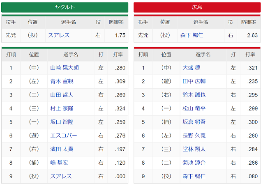Select third baseman 堂林 翔太

pos(194,149)
